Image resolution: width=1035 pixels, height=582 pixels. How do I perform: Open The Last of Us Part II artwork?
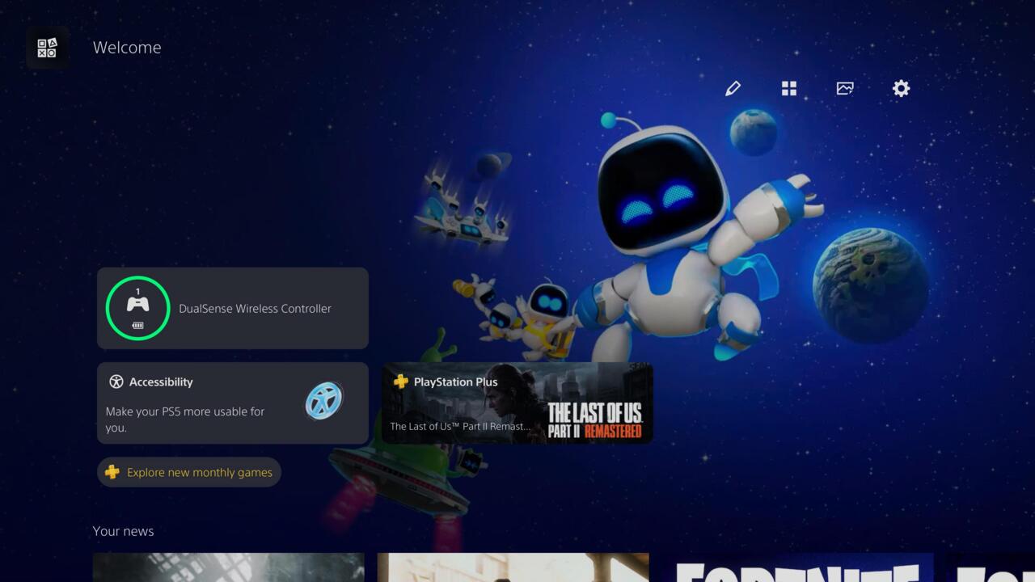point(594,410)
